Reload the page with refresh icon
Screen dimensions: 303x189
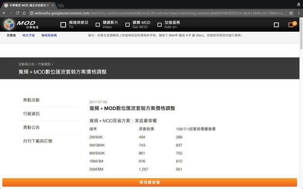(18, 13)
